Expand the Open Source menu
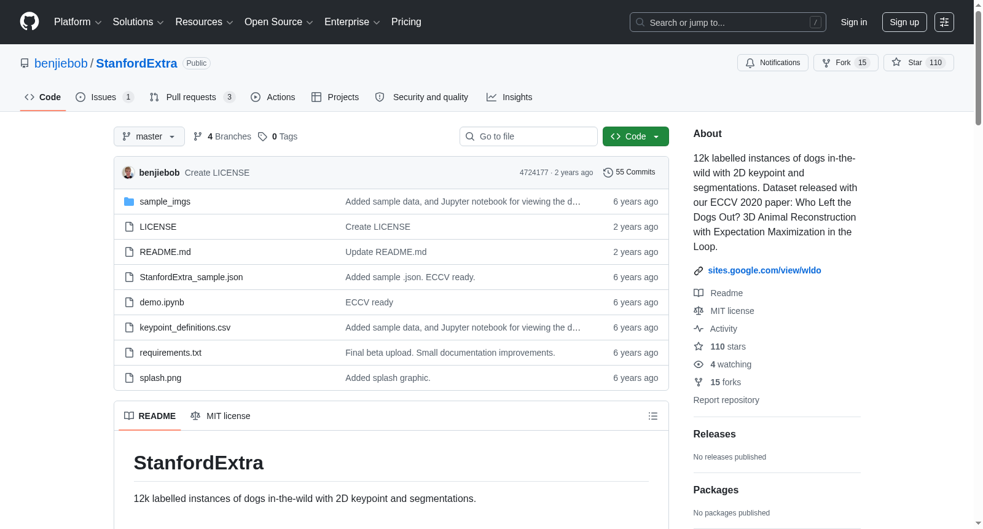 [279, 22]
